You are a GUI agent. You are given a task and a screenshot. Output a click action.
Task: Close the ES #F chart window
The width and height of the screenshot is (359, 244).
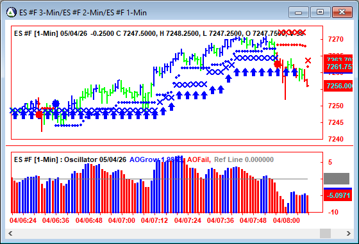tap(342, 12)
